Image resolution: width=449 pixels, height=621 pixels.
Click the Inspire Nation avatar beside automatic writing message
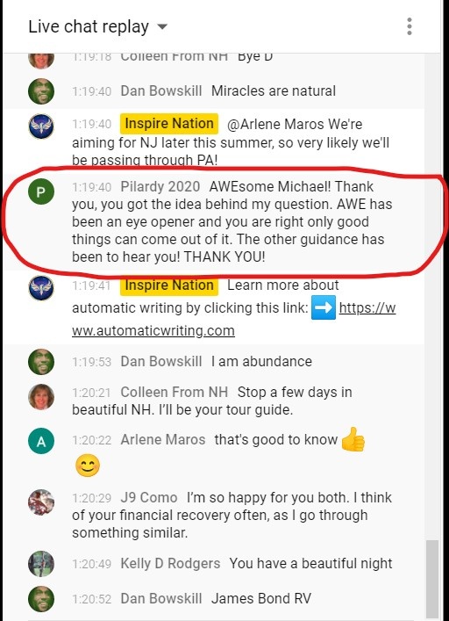[x=41, y=287]
